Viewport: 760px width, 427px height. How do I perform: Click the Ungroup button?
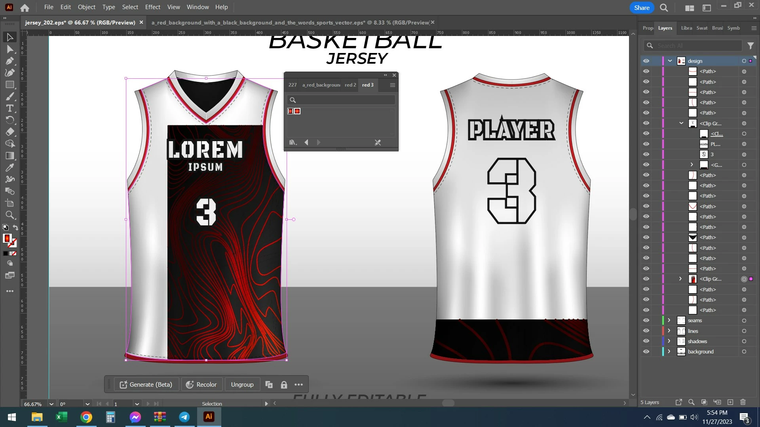click(242, 385)
